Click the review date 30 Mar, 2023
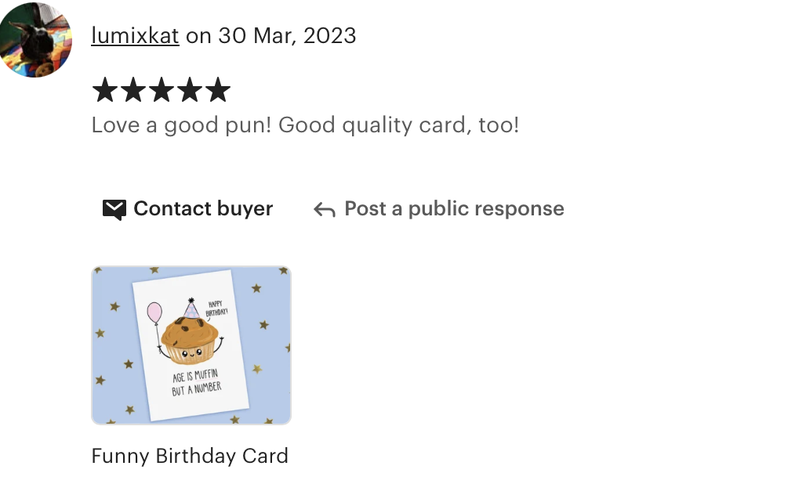The image size is (806, 484). point(287,36)
